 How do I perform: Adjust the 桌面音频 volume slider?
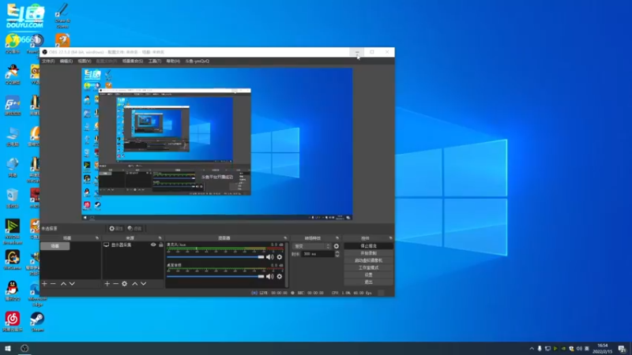pos(216,277)
